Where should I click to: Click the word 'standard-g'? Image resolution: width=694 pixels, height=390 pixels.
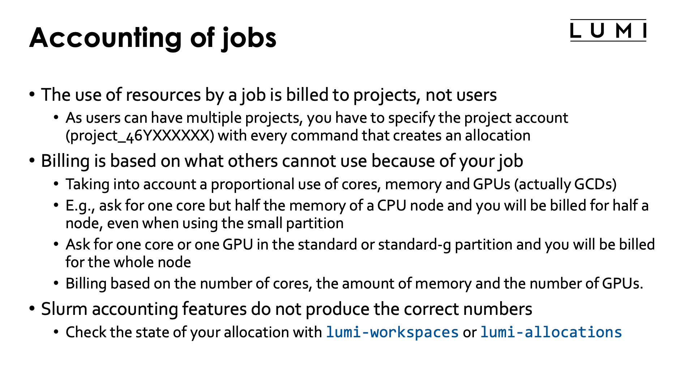coord(415,244)
